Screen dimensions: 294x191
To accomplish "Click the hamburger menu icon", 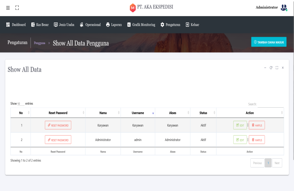I will pos(8,8).
